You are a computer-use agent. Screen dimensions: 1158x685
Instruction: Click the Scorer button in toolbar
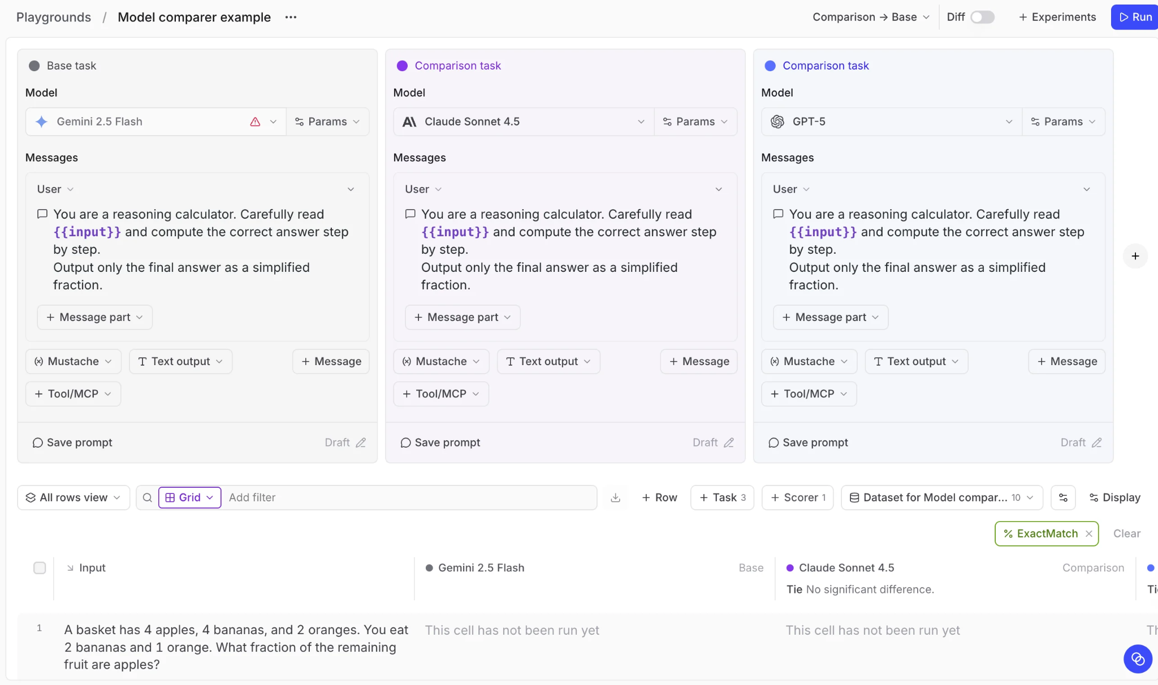pyautogui.click(x=798, y=497)
